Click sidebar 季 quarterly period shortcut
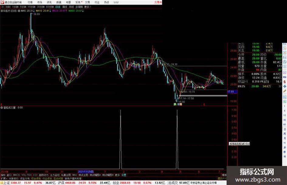Screen dimensions: 287x185 (285, 152)
